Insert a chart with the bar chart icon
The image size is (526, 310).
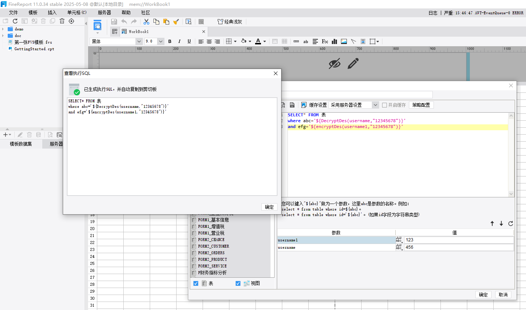[334, 41]
